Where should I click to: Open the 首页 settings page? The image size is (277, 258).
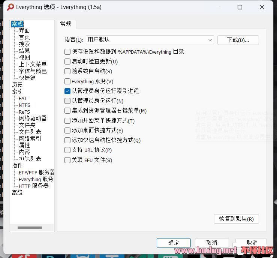24,37
